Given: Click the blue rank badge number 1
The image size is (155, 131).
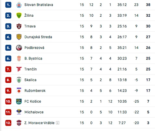Looking at the screenshot, I should coord(8,5).
